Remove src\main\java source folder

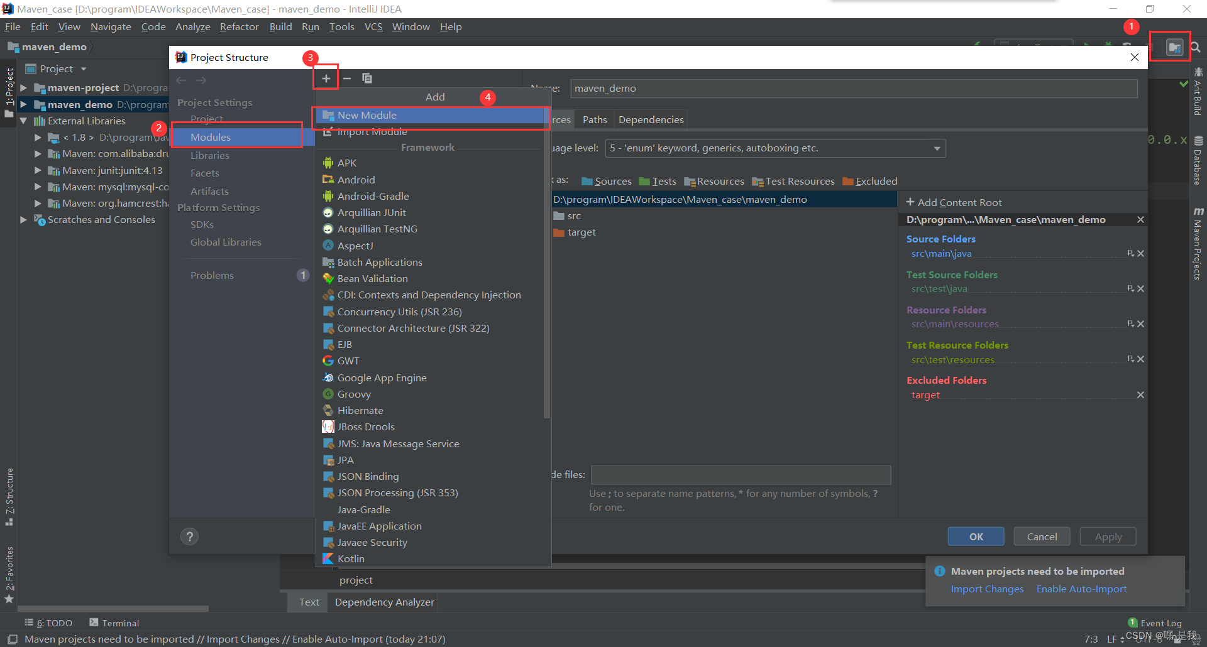point(1140,254)
